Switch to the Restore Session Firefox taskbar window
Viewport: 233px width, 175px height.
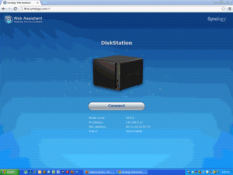(x=100, y=172)
